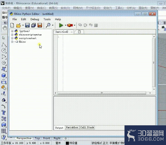Select the Circle tool in Rhino sidebar

point(4,50)
